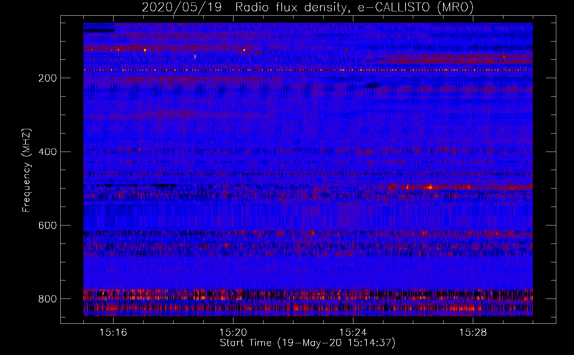Viewport: 574px width, 355px height.
Task: Click the '800' frequency tick label
Action: click(48, 299)
